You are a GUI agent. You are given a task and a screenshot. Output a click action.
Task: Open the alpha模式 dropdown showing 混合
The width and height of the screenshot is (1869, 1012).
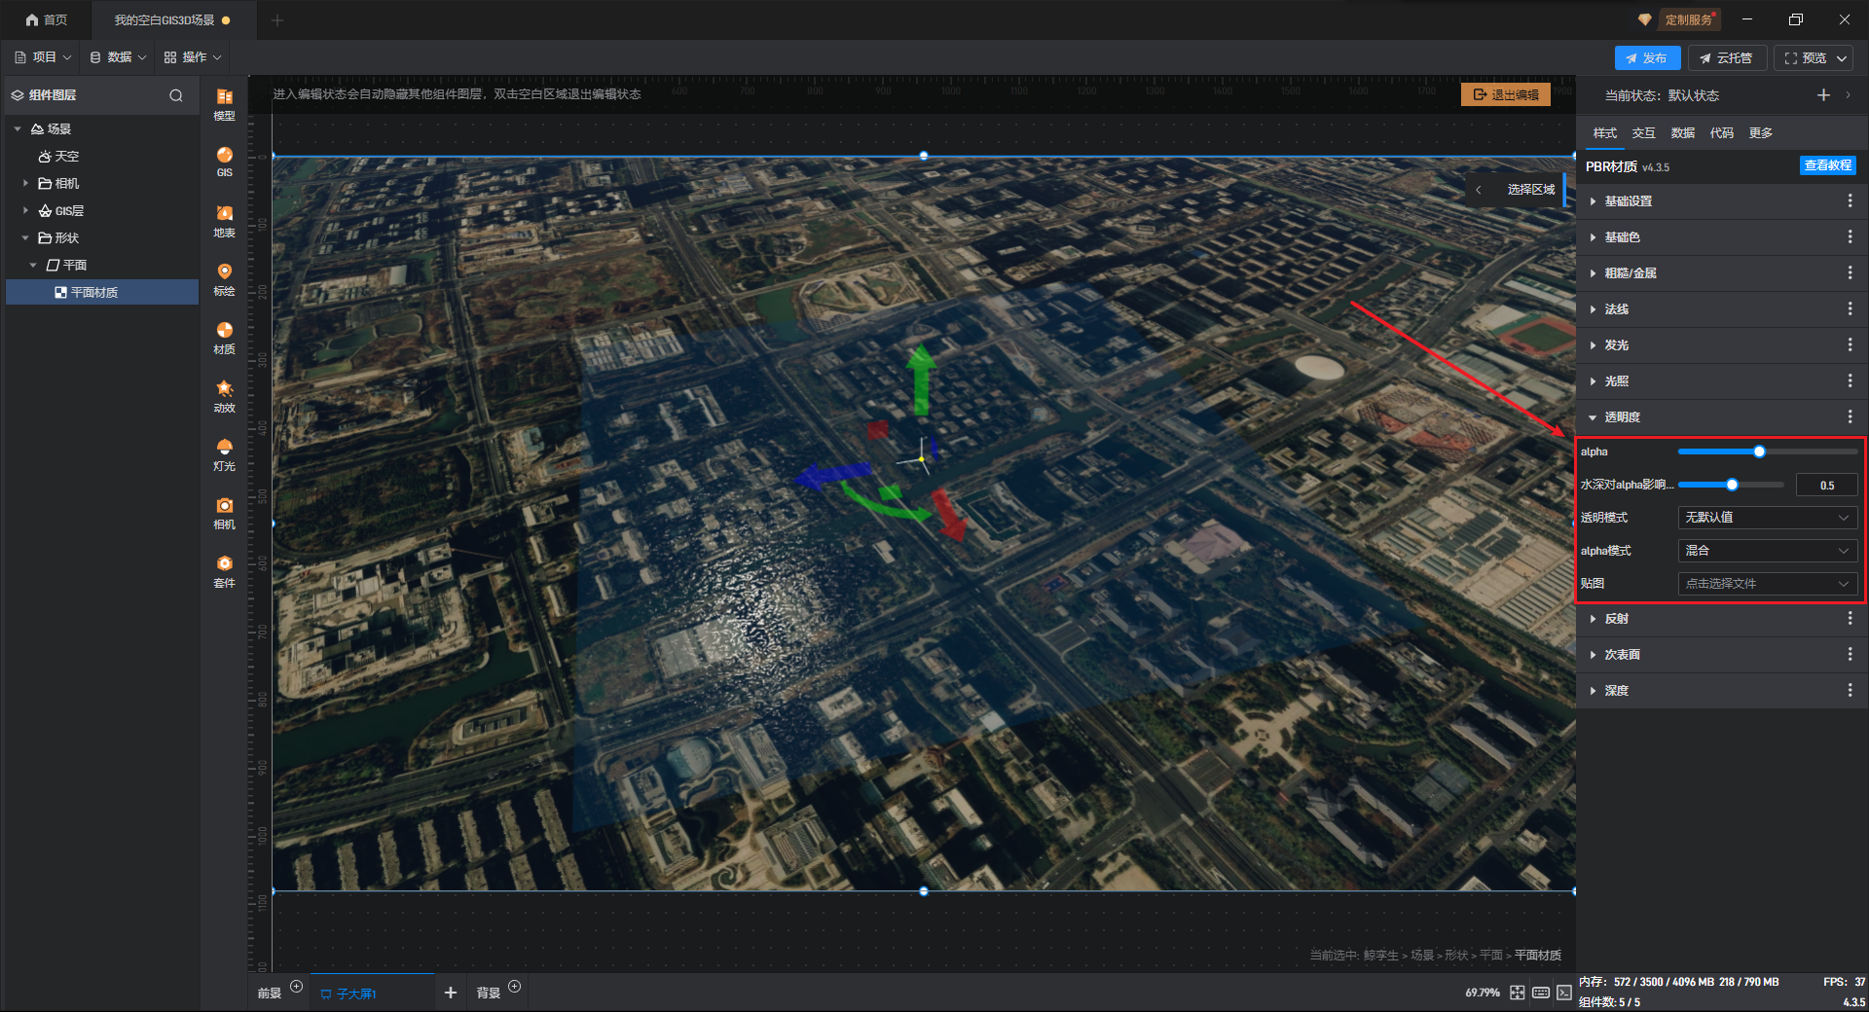click(1768, 551)
